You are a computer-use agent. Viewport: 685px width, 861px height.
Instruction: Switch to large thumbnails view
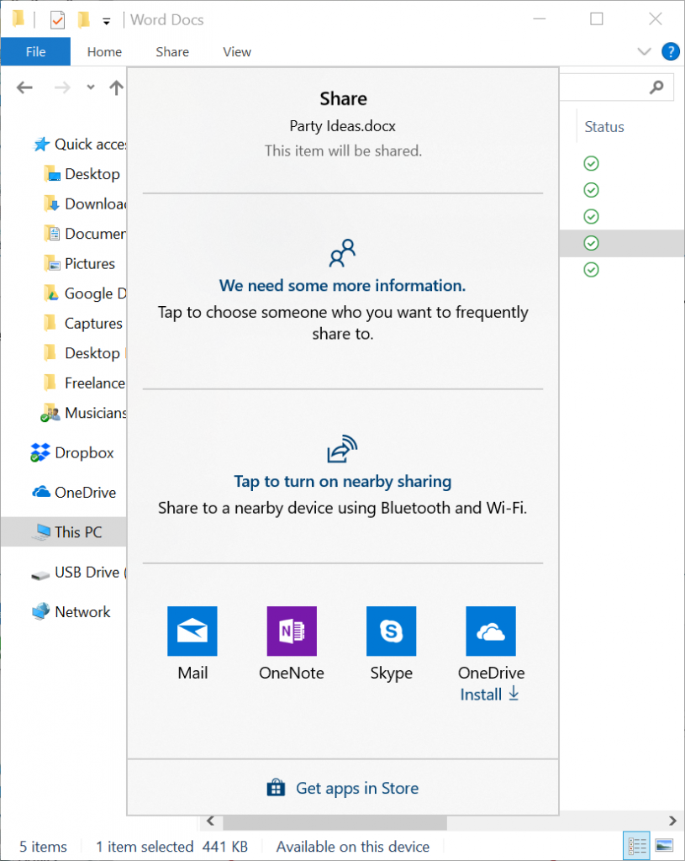pyautogui.click(x=664, y=845)
